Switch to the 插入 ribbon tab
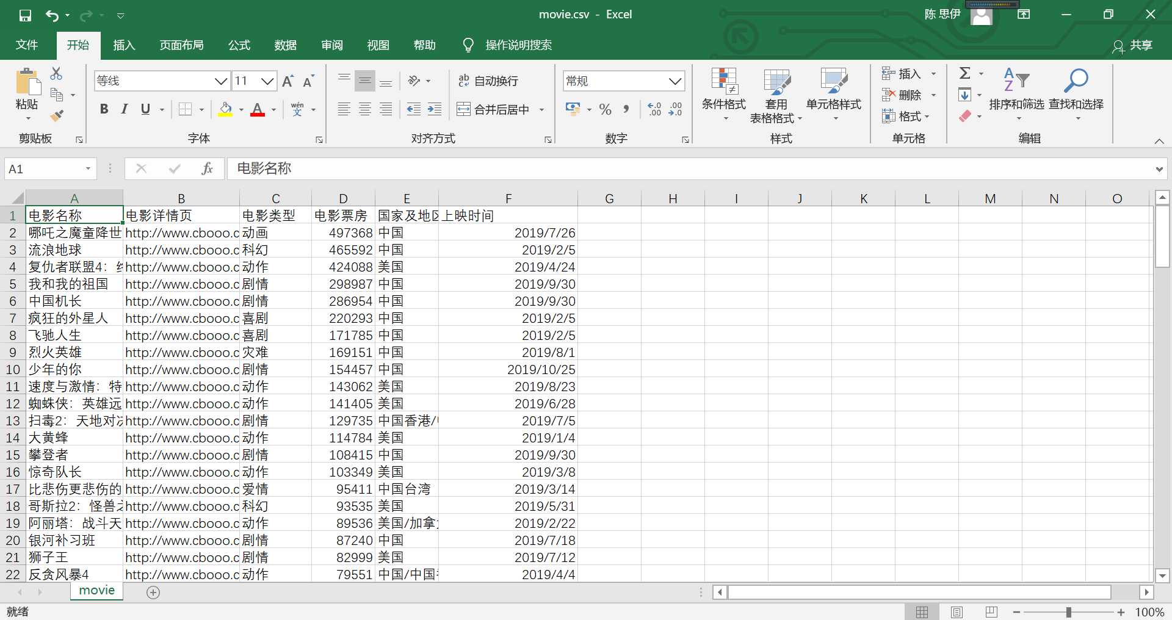Viewport: 1172px width, 620px height. (x=124, y=45)
